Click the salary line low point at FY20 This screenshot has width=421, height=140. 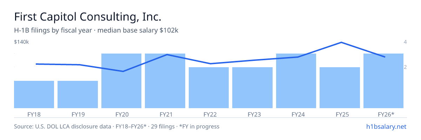123,71
